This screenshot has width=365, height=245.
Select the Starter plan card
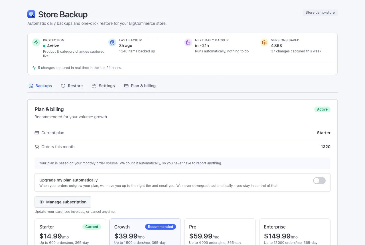70,232
